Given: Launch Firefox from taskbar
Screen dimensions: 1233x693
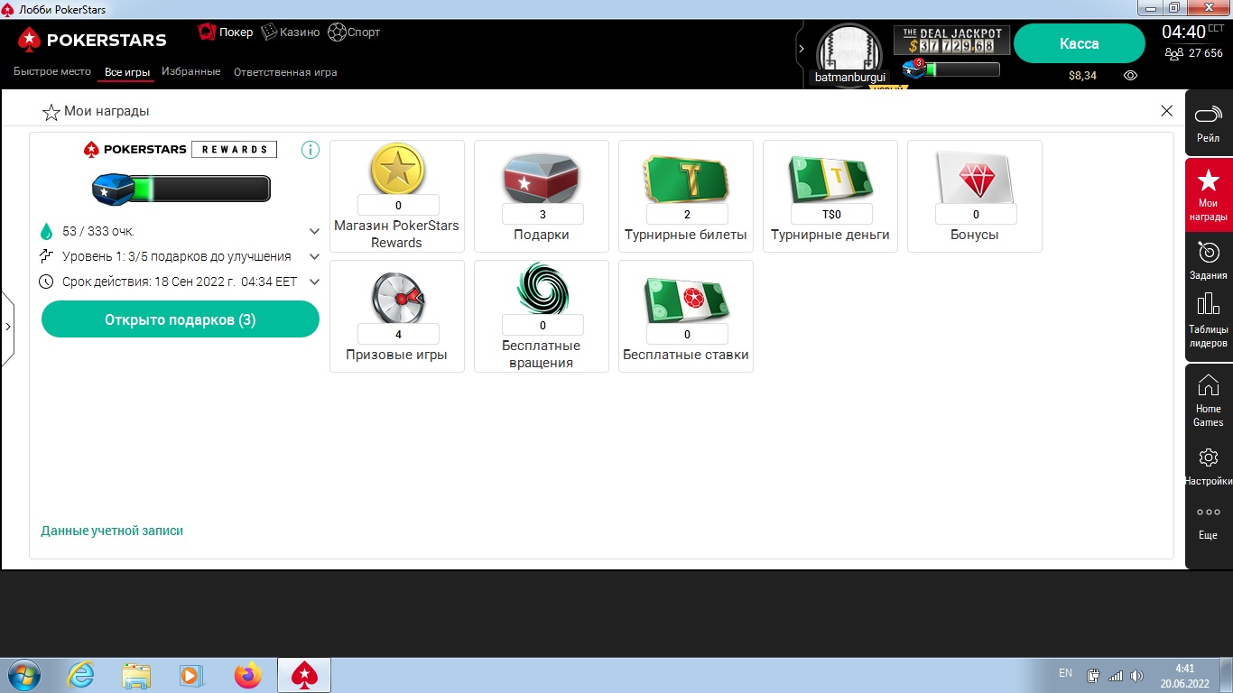Looking at the screenshot, I should tap(247, 675).
